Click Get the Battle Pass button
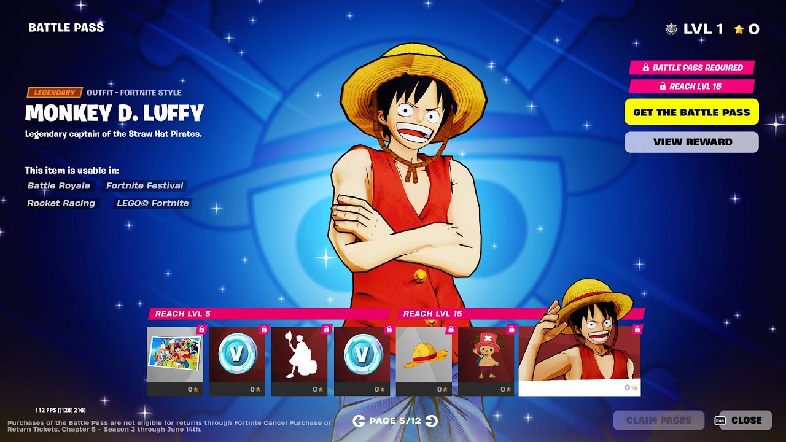The height and width of the screenshot is (442, 786). click(x=691, y=112)
